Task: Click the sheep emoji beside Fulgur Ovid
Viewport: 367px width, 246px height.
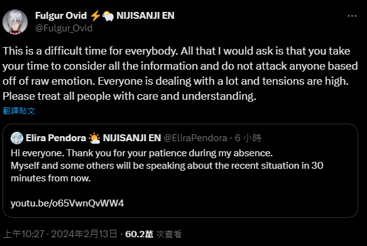Action: point(108,16)
